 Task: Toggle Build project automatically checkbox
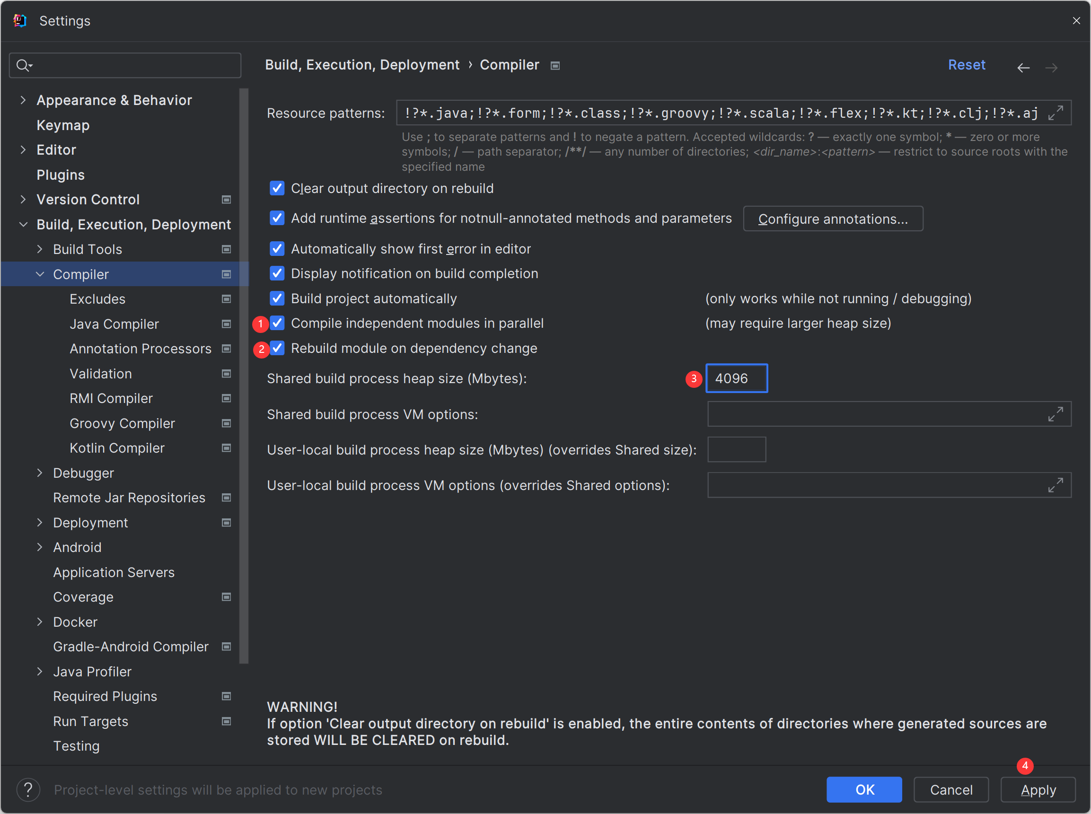[277, 298]
